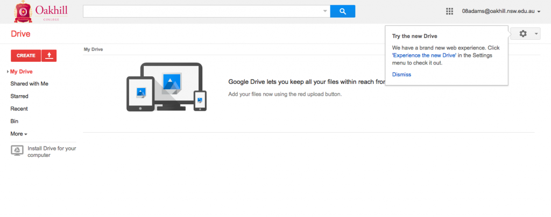The image size is (551, 217).
Task: Expand the My Drive tree arrow
Action: click(8, 71)
